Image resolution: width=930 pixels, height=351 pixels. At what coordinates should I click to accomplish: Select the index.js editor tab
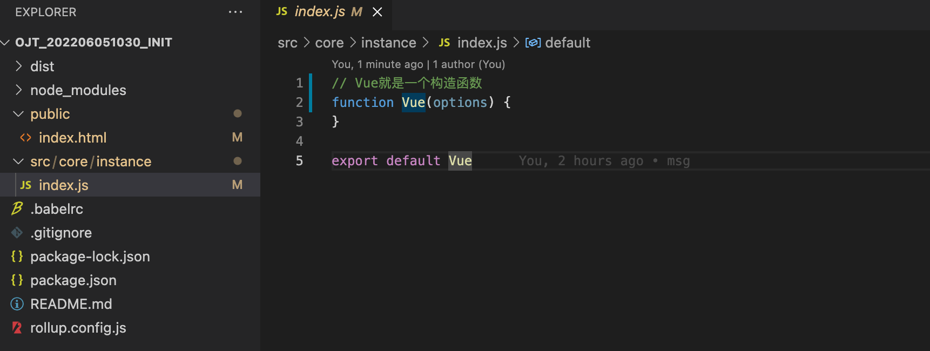pos(327,12)
